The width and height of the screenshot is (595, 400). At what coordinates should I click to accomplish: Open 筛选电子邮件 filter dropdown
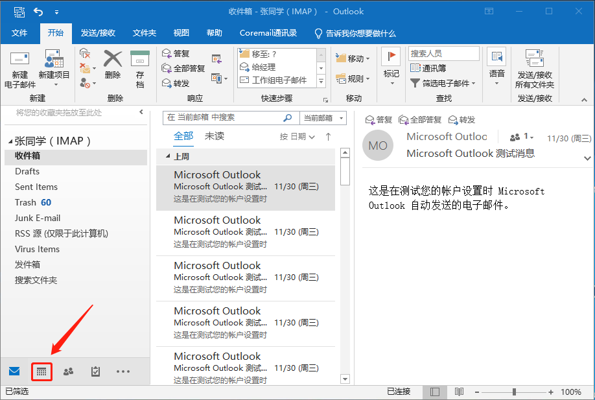pyautogui.click(x=443, y=83)
